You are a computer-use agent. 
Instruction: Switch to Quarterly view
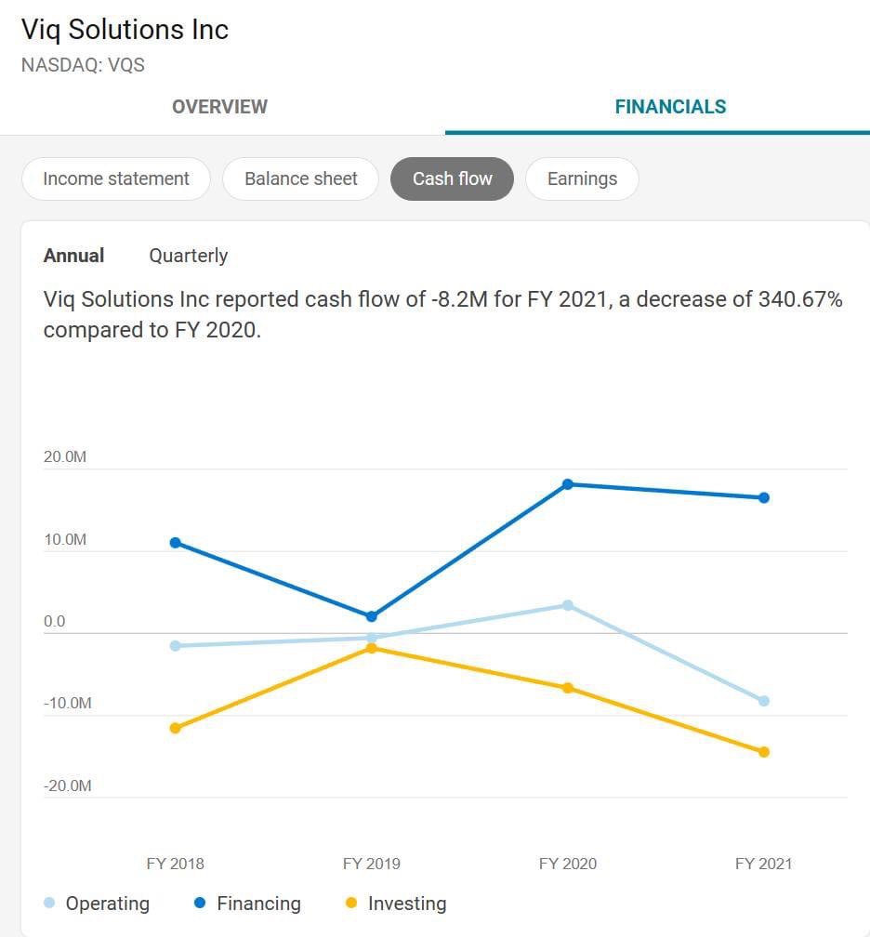pyautogui.click(x=188, y=256)
